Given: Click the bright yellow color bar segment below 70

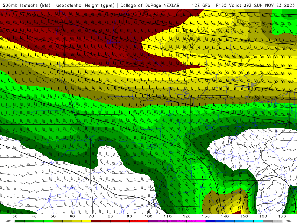Looking at the screenshot, I should click(x=87, y=221).
